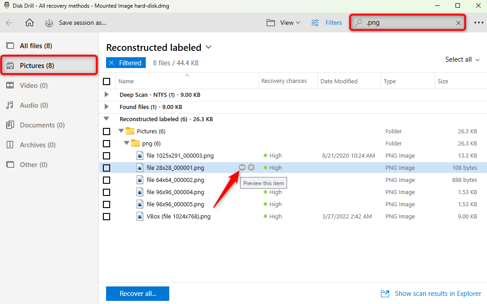Toggle the select-all header checkbox
The height and width of the screenshot is (304, 487).
point(107,81)
